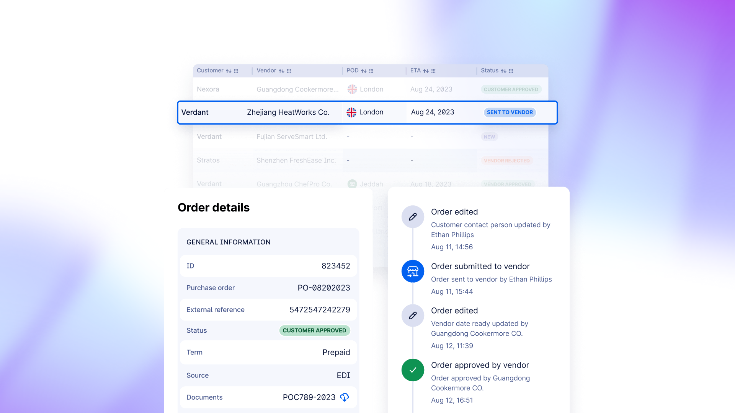This screenshot has width=735, height=413.
Task: Click the Fujian ServeSmart Ltd. row
Action: 291,137
